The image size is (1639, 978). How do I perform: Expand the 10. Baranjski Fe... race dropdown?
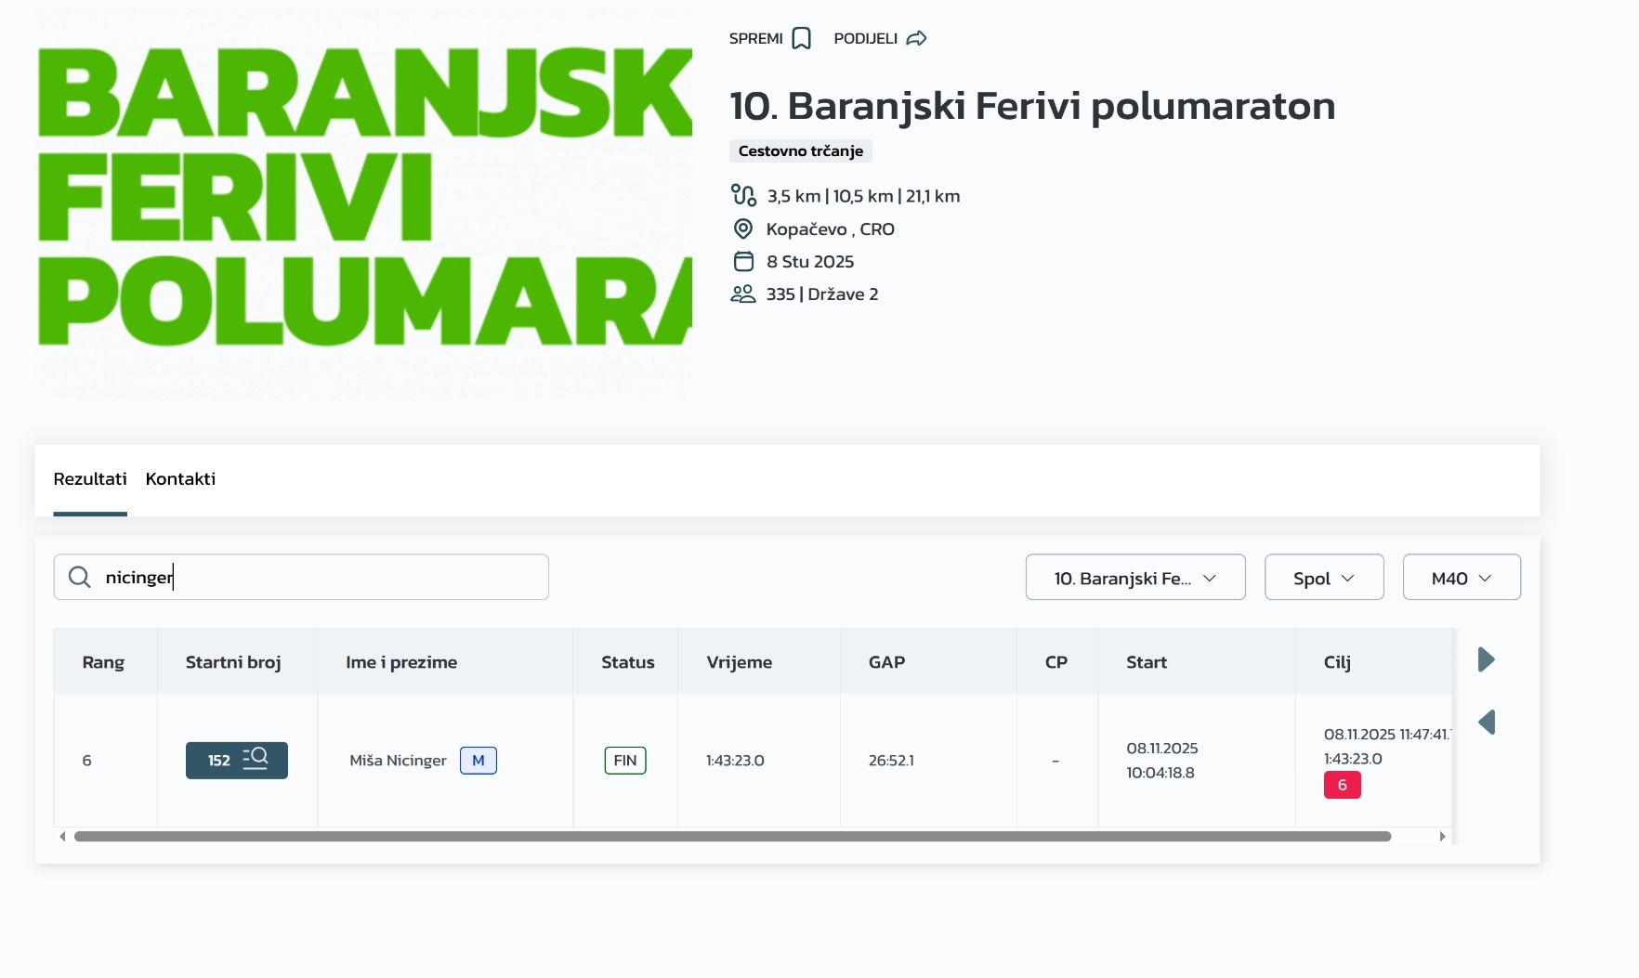(1134, 579)
